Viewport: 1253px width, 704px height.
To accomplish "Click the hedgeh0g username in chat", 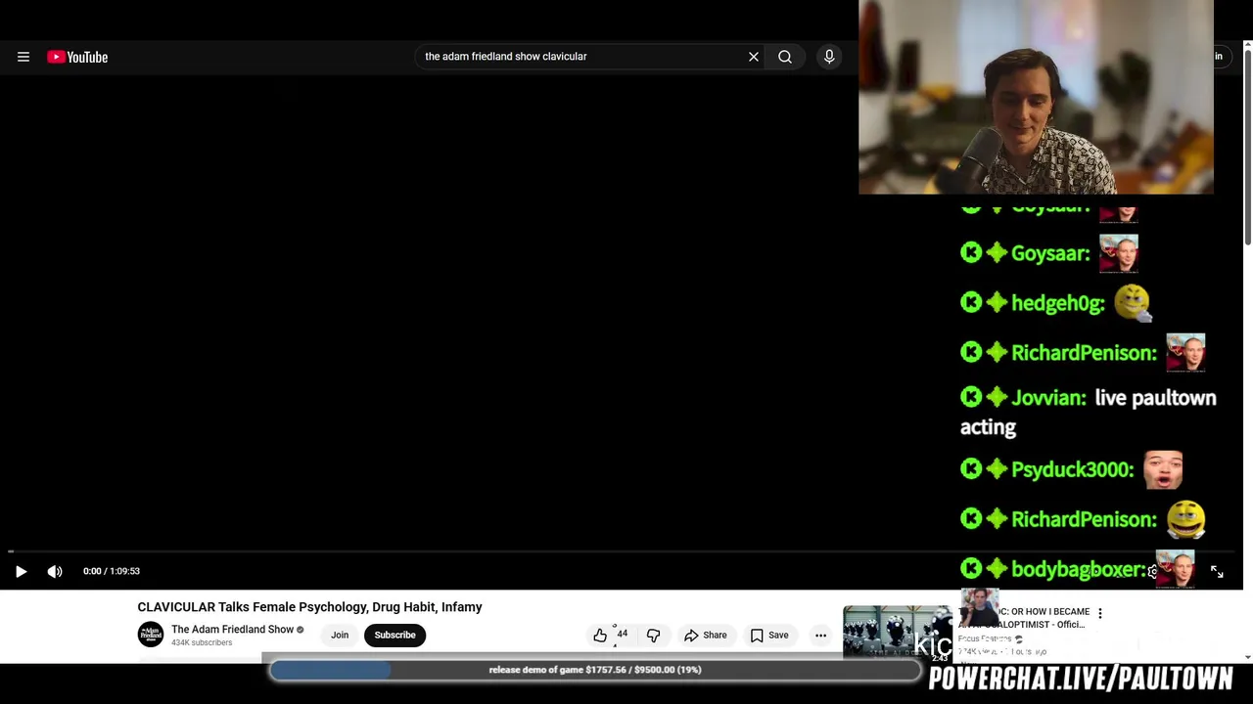I will point(1057,303).
